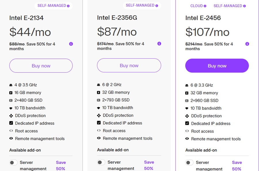Click the info icon beside the $214/mo savings text
This screenshot has width=259, height=171.
coord(247,44)
